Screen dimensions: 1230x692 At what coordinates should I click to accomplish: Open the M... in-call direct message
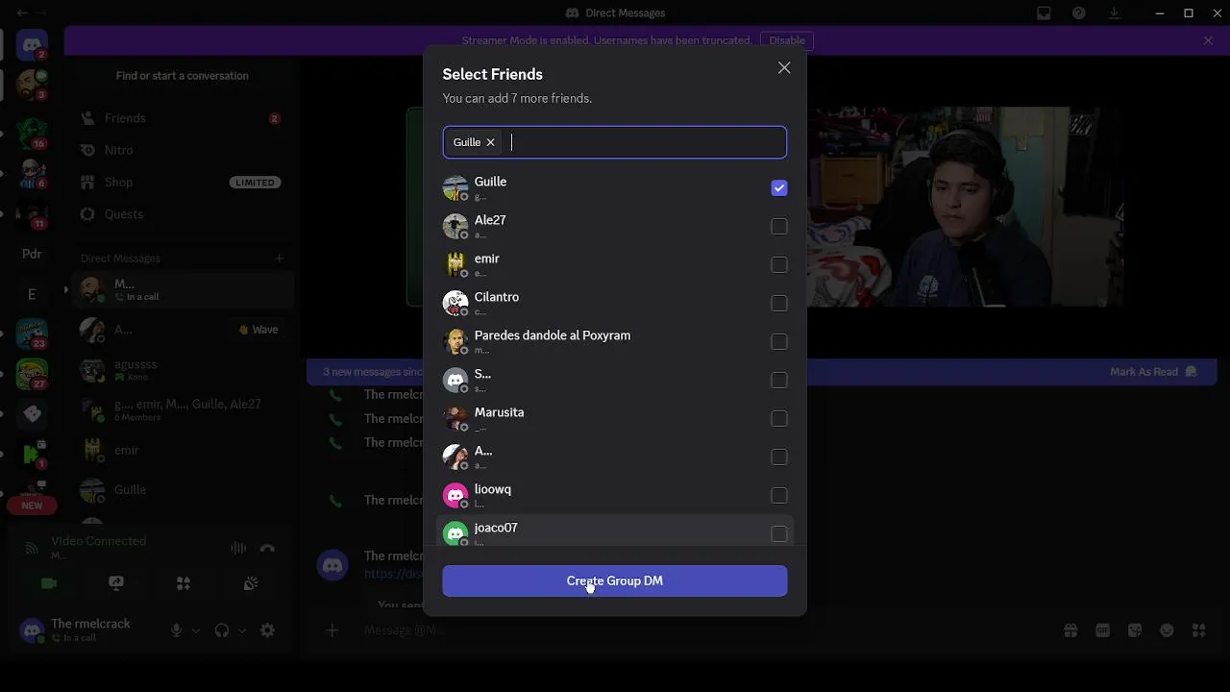[183, 289]
